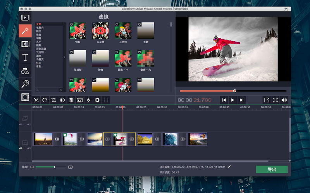This screenshot has height=193, width=310.
Task: Favorite the 像素 - 中 filter with heart
Action: click(117, 52)
